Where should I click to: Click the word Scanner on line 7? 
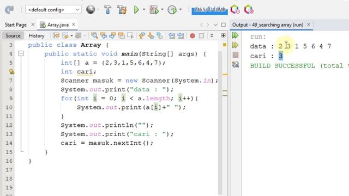point(75,81)
